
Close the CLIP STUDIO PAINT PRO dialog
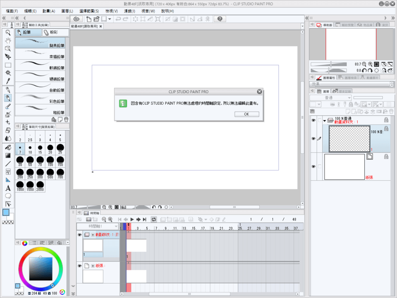click(259, 91)
